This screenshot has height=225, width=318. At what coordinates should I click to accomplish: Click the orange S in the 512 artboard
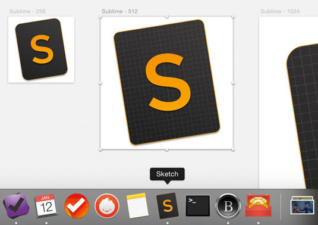coord(168,82)
